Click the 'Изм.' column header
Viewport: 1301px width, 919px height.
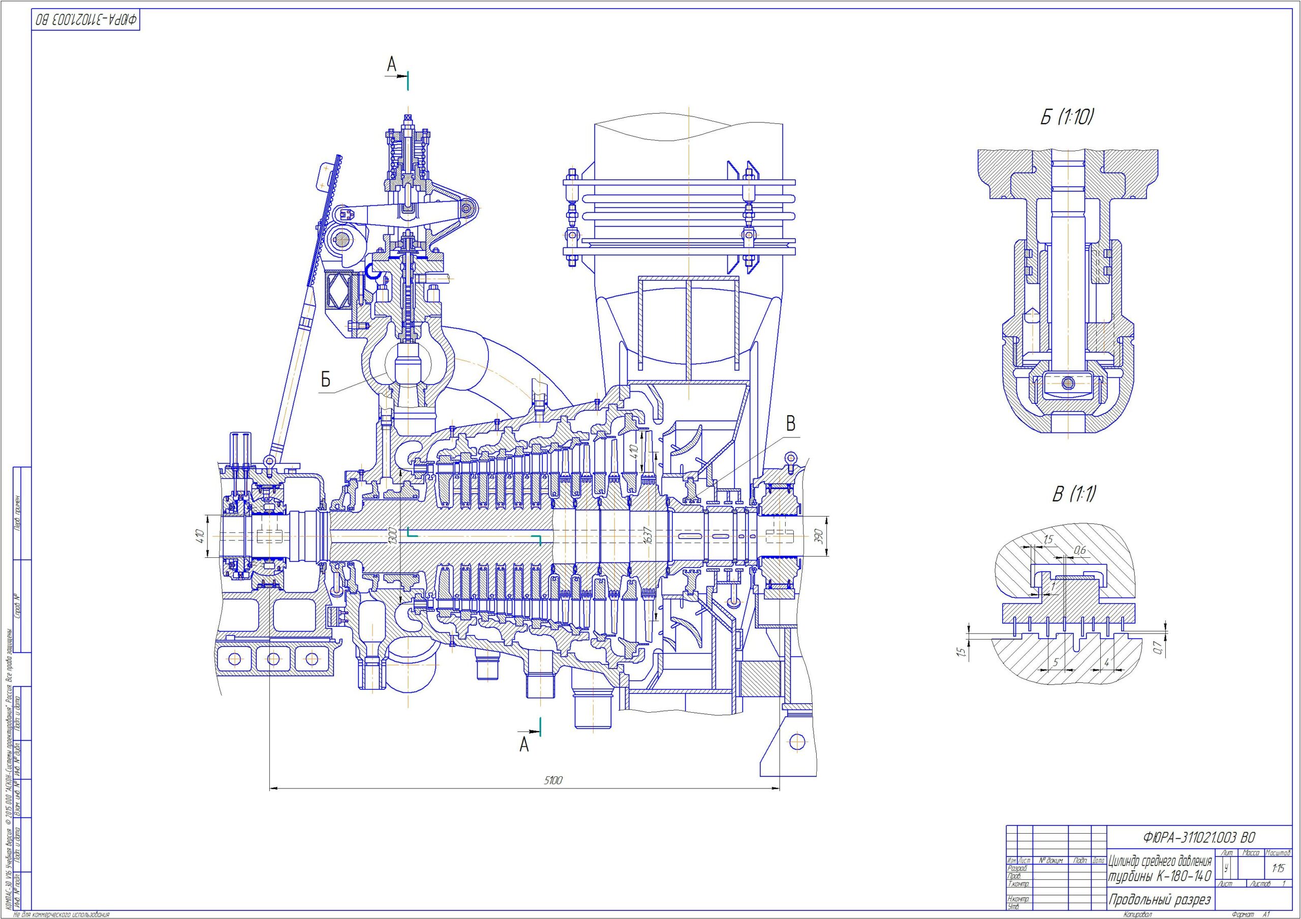click(1012, 861)
